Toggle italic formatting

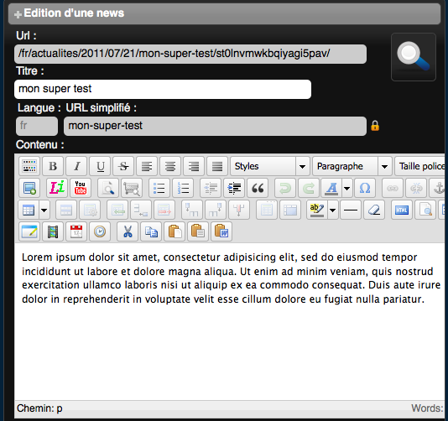(76, 166)
